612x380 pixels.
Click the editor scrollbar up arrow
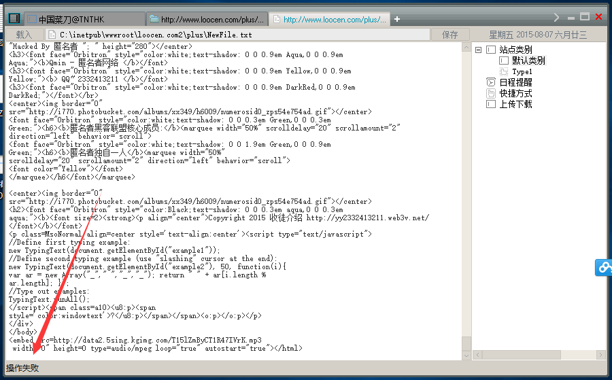click(466, 47)
